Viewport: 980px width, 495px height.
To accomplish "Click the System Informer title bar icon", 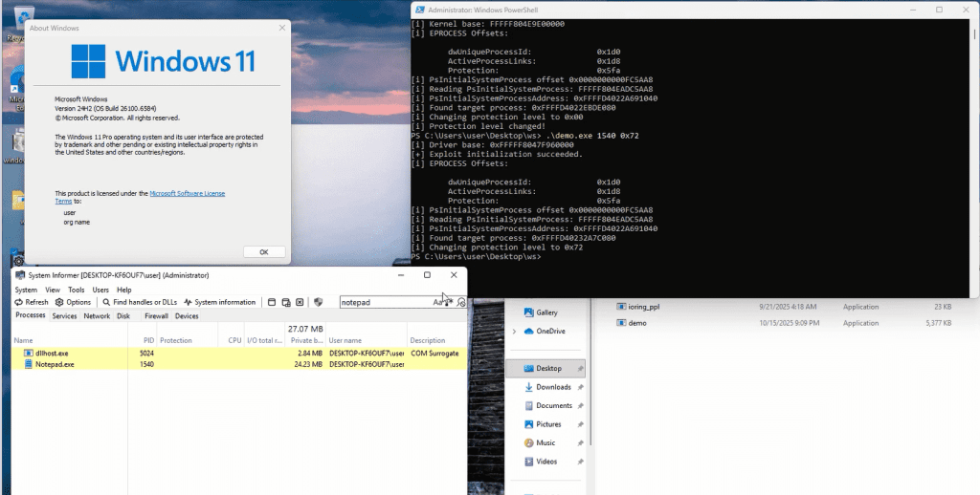I will pyautogui.click(x=20, y=275).
